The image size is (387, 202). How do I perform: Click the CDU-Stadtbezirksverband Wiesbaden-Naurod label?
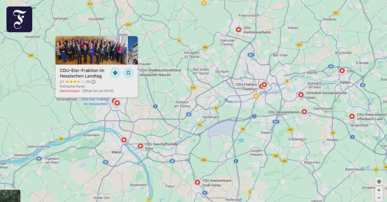point(160,72)
